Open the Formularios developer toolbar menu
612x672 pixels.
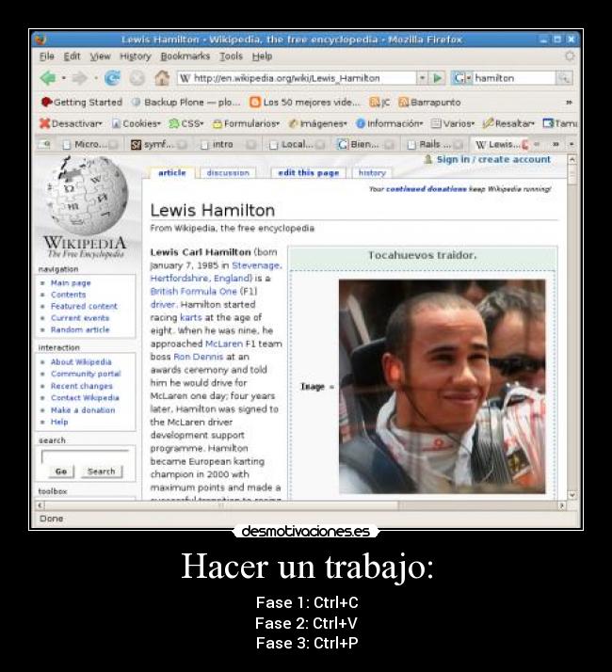246,123
